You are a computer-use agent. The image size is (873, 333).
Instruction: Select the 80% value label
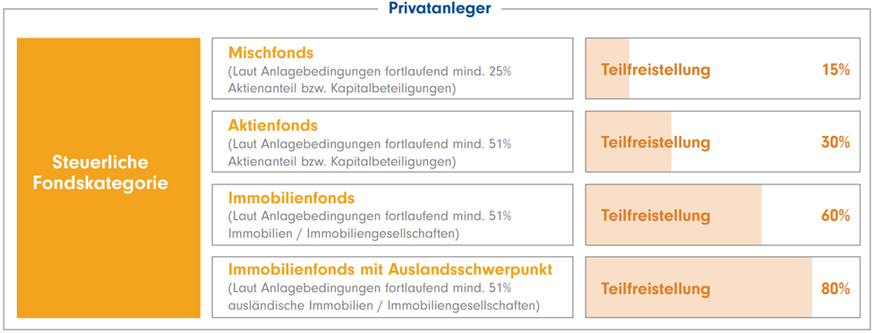tap(835, 289)
